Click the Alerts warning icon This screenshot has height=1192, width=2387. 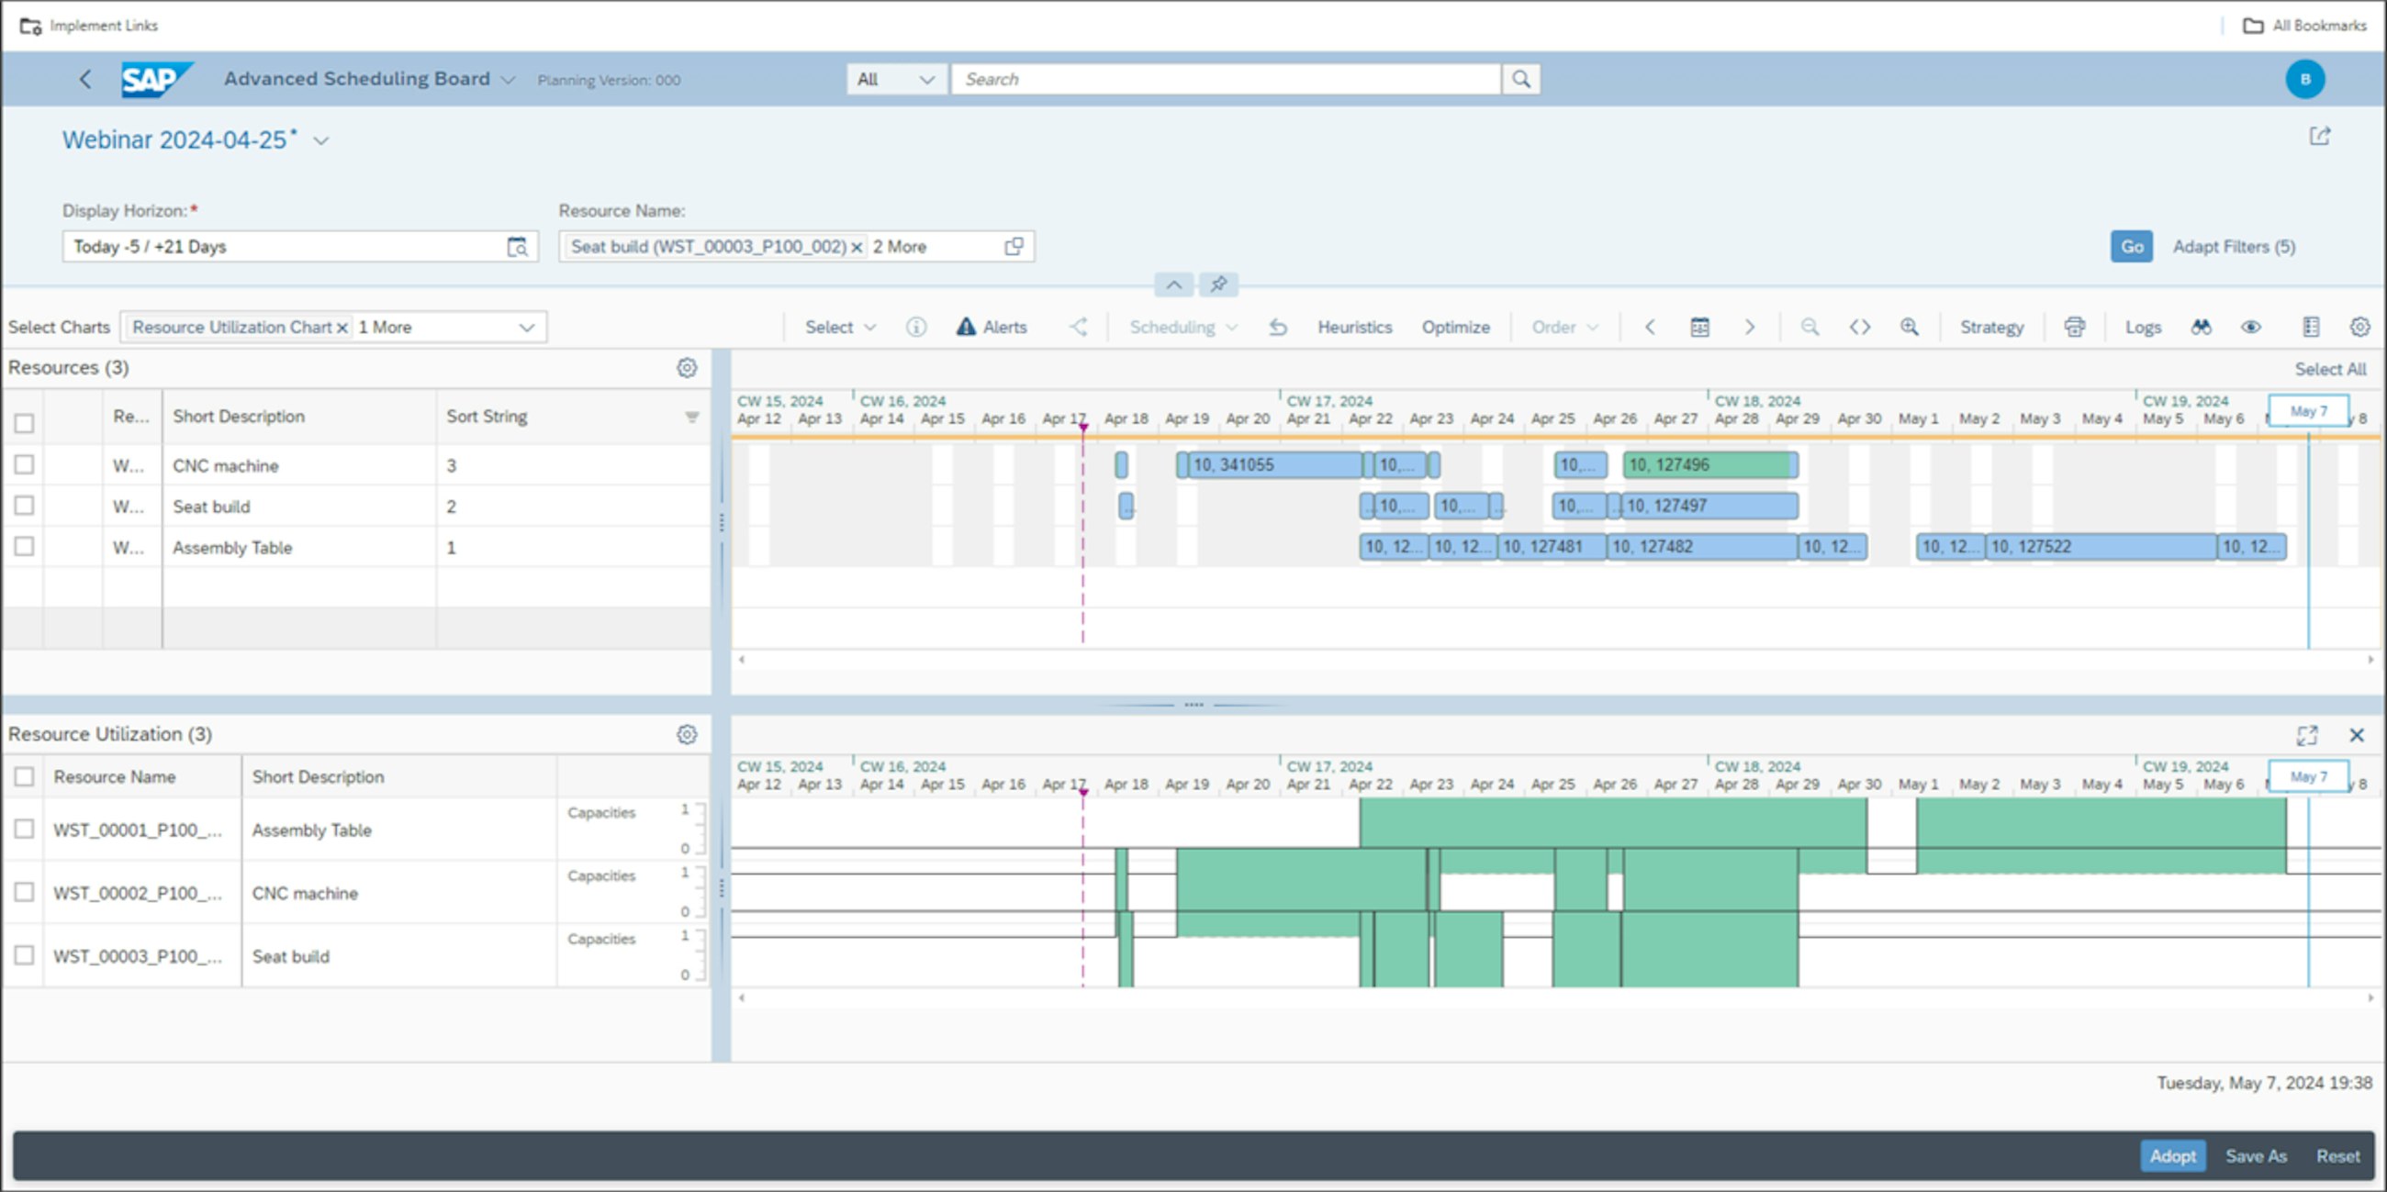pos(966,327)
